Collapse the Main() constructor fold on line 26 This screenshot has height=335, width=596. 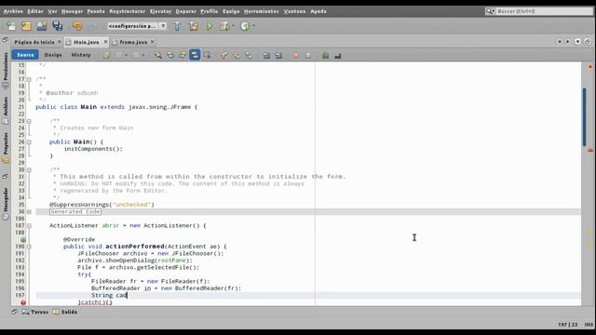coord(29,142)
